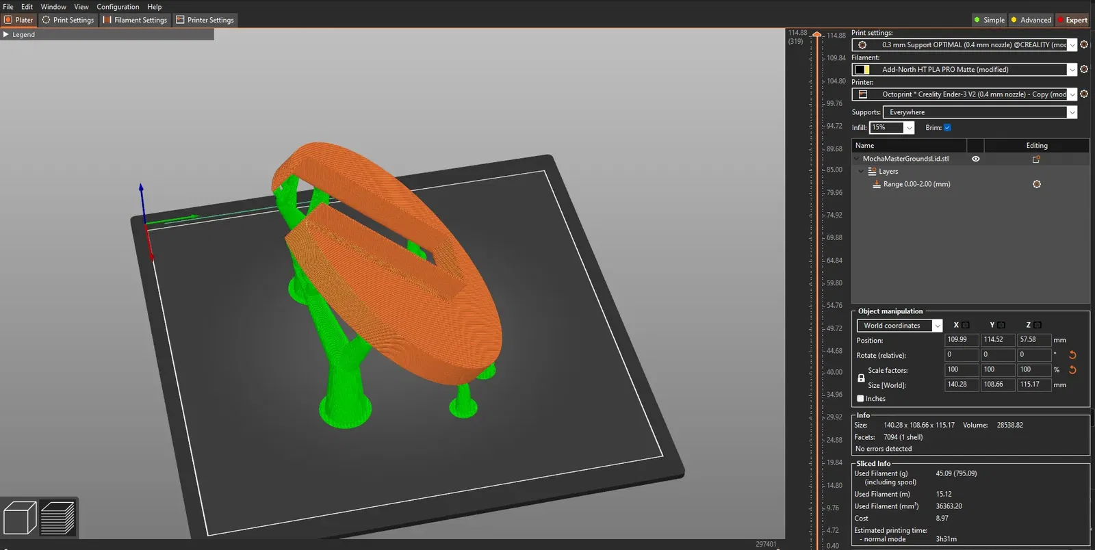Click the Z axis mirror icon

click(x=1038, y=325)
